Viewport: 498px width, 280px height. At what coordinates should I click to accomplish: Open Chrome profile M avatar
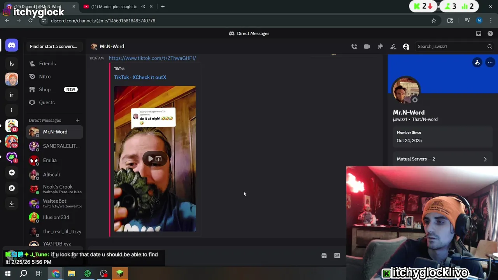tap(479, 21)
